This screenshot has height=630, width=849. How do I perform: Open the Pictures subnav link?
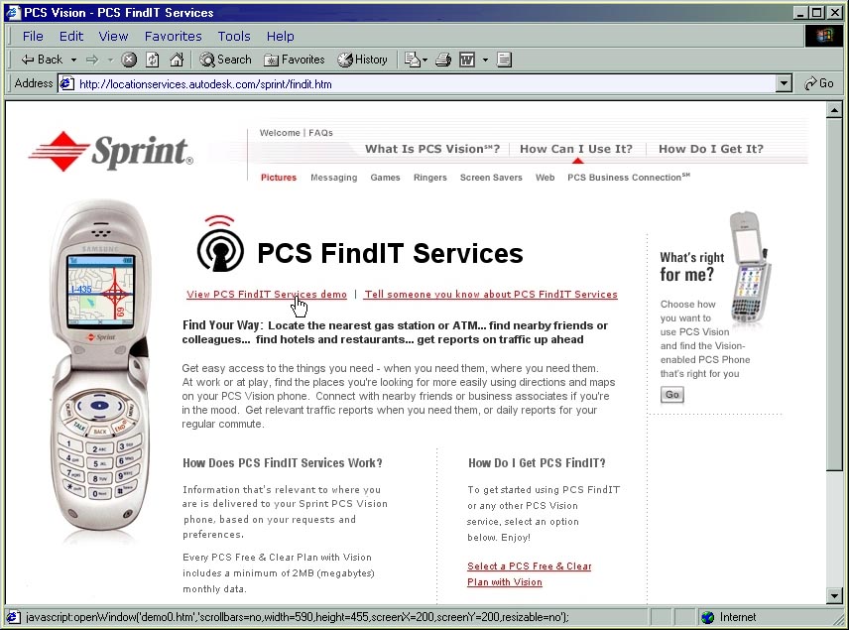tap(279, 178)
